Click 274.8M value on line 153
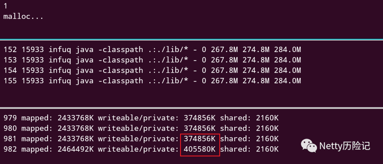 pos(256,60)
